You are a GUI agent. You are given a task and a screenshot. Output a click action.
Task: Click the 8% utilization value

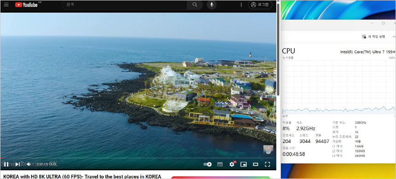[x=286, y=129]
